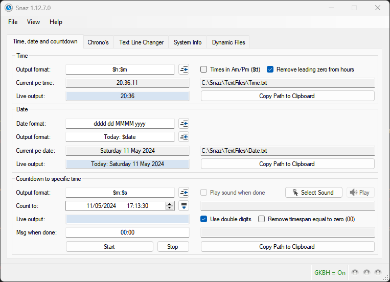Click the Select Sound button

pyautogui.click(x=313, y=193)
